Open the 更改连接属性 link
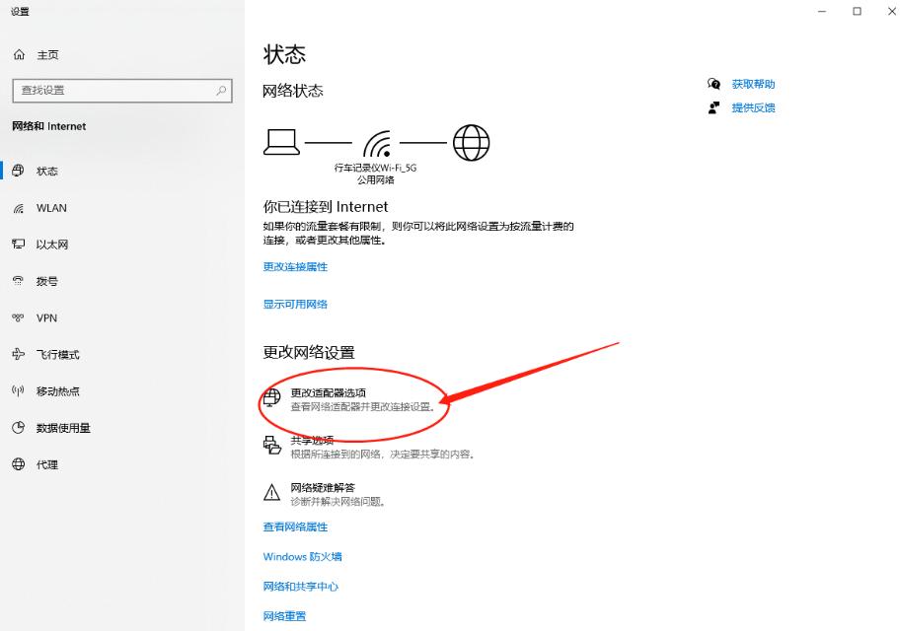900x631 pixels. click(295, 267)
